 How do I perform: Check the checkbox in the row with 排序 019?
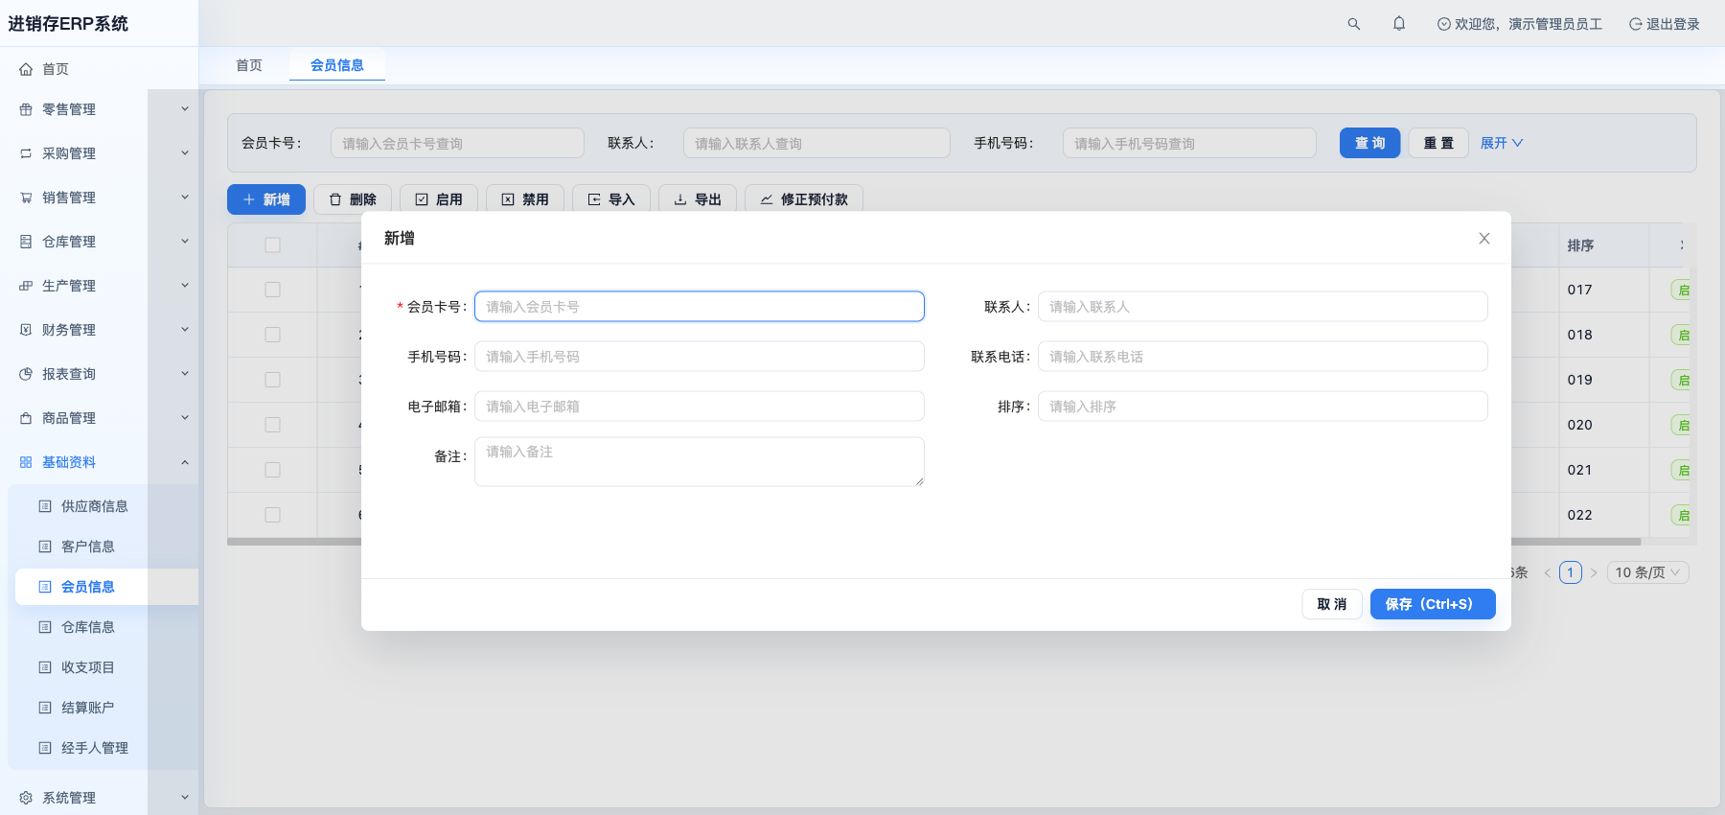(x=272, y=380)
